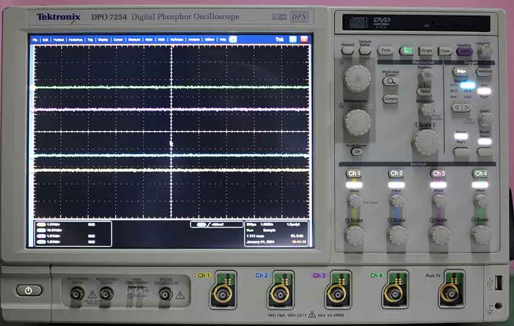Click the Ch 4 vertical Scale knob
Viewport: 514px width, 326px height.
pyautogui.click(x=481, y=235)
